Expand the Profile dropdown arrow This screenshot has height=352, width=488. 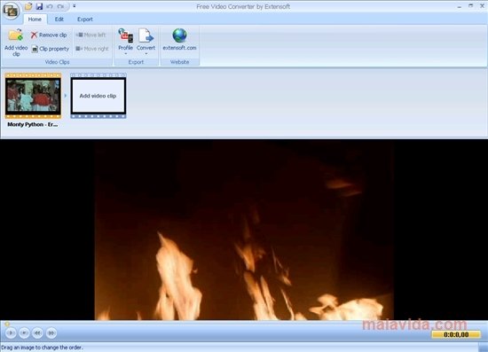pyautogui.click(x=126, y=54)
